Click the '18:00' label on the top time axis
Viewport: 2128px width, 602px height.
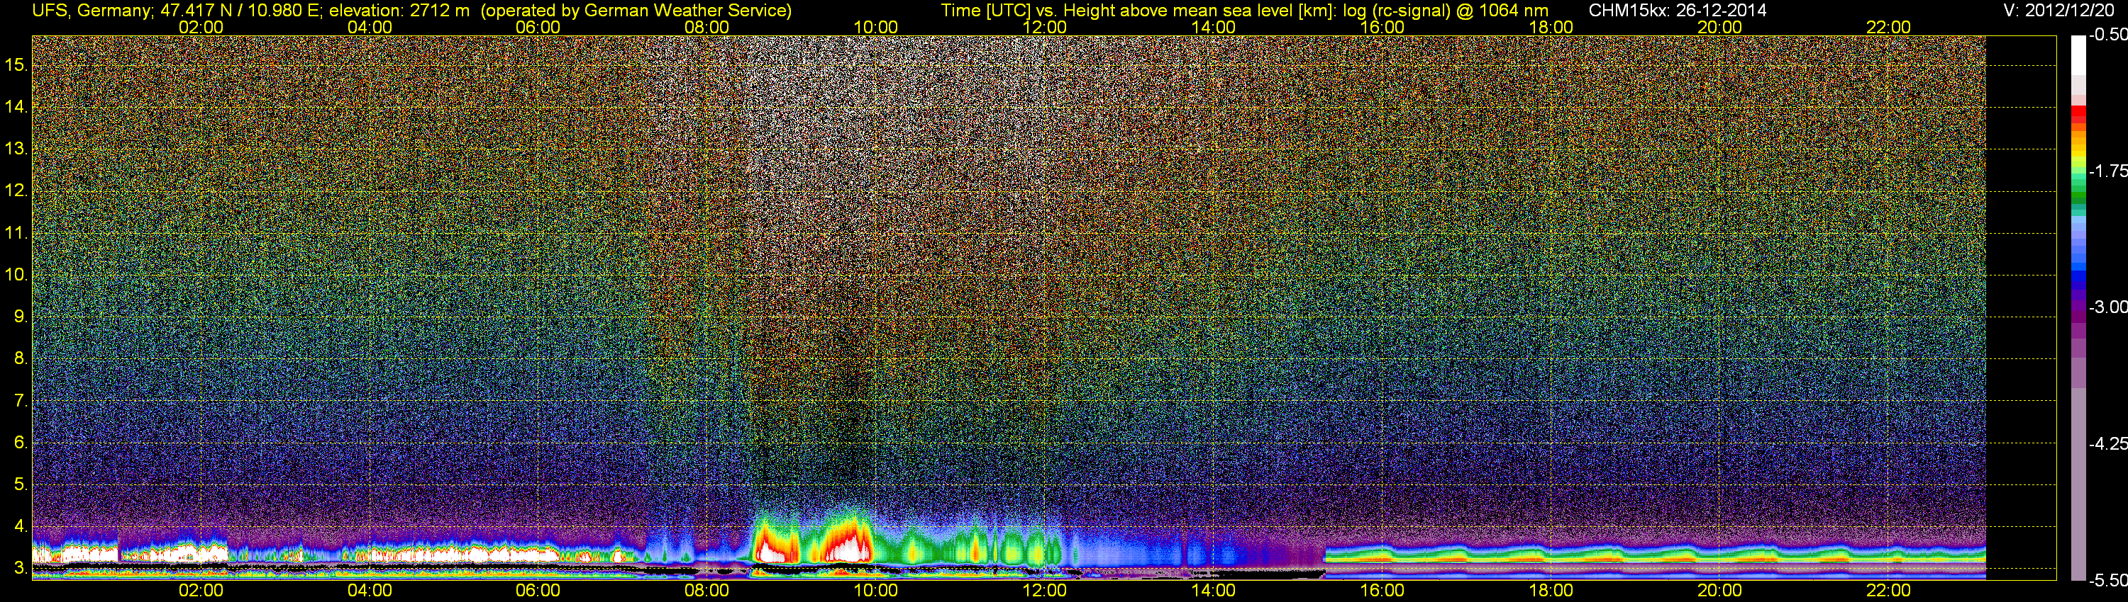(1551, 27)
